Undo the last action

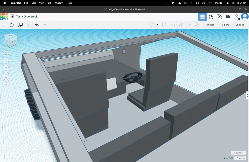point(37,25)
